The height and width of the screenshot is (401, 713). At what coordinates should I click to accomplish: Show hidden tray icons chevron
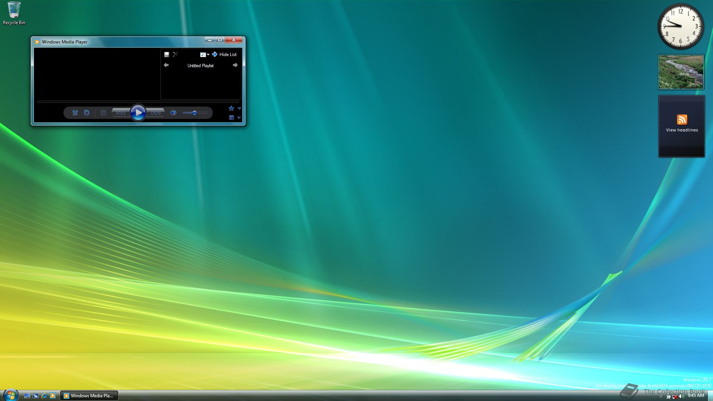(x=661, y=396)
